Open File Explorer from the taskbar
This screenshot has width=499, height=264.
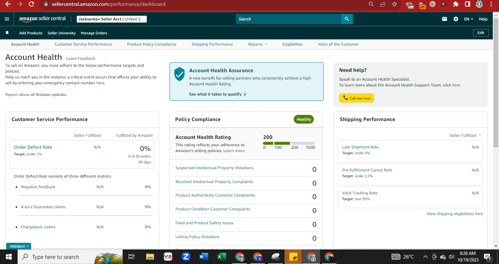(150, 257)
